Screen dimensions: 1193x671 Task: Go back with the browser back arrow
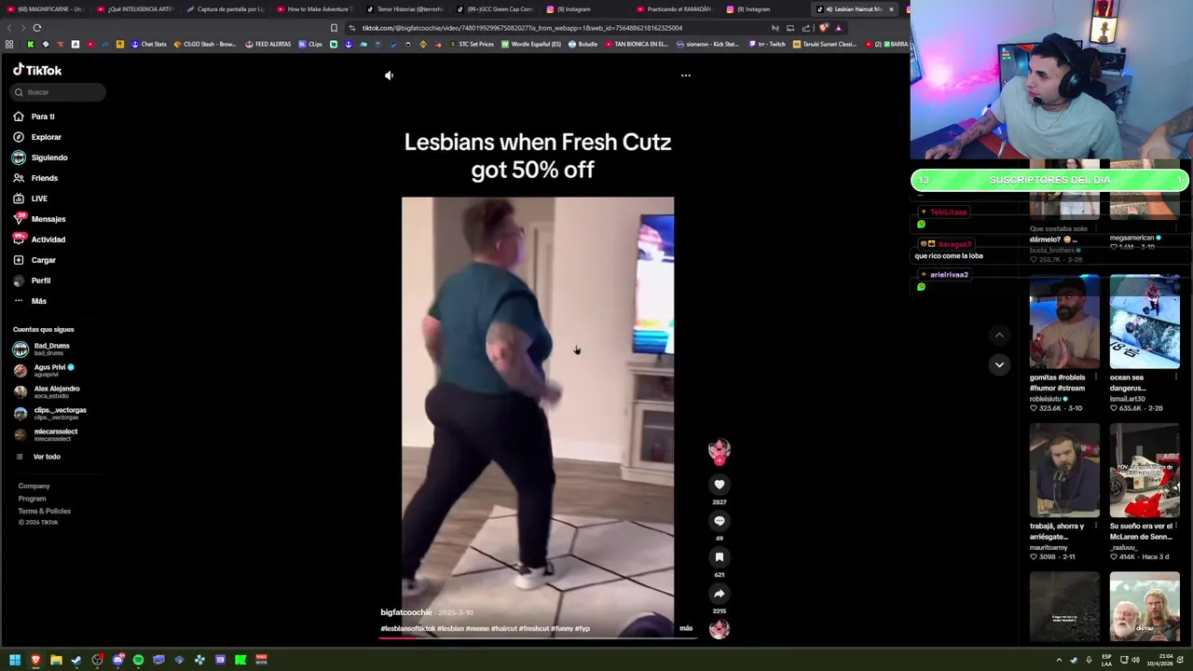tap(9, 28)
